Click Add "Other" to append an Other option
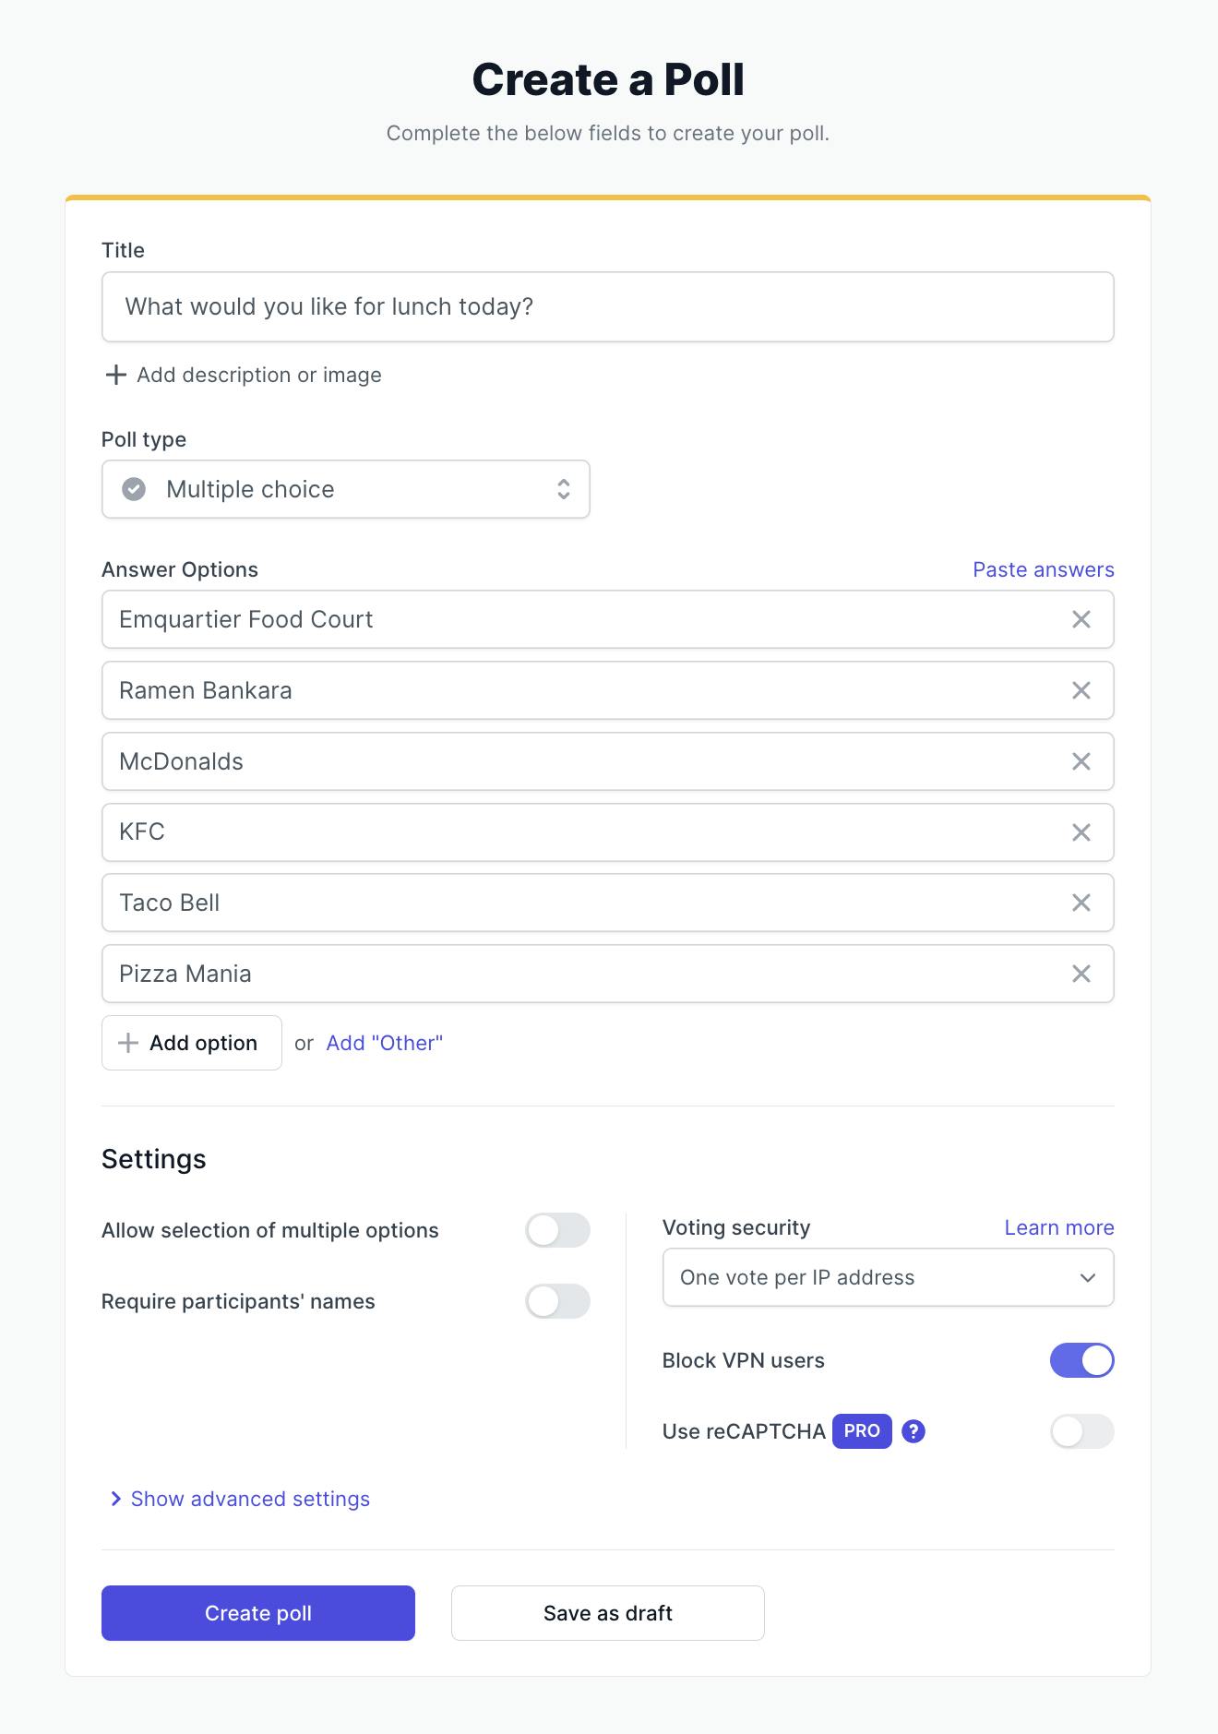Image resolution: width=1218 pixels, height=1734 pixels. [x=383, y=1043]
